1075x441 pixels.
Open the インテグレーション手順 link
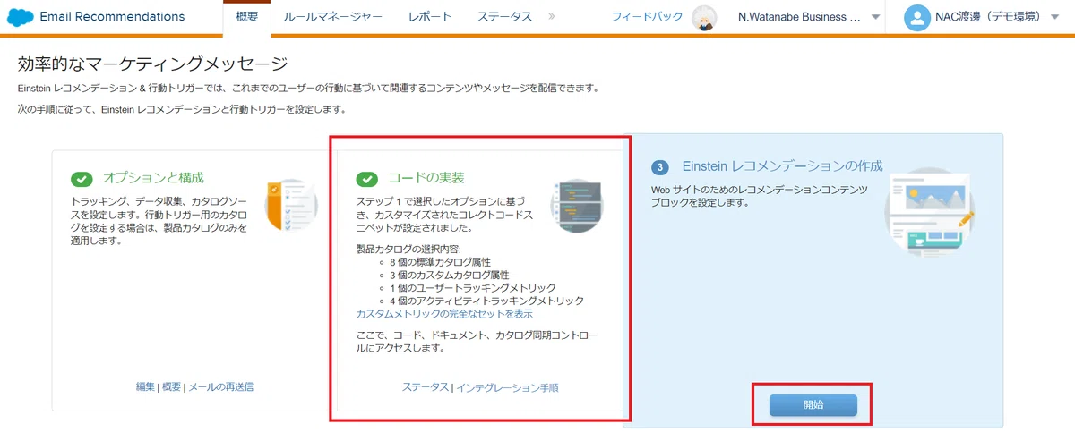507,388
